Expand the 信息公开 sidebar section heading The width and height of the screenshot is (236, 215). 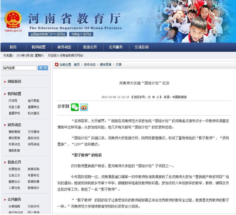pos(14,162)
